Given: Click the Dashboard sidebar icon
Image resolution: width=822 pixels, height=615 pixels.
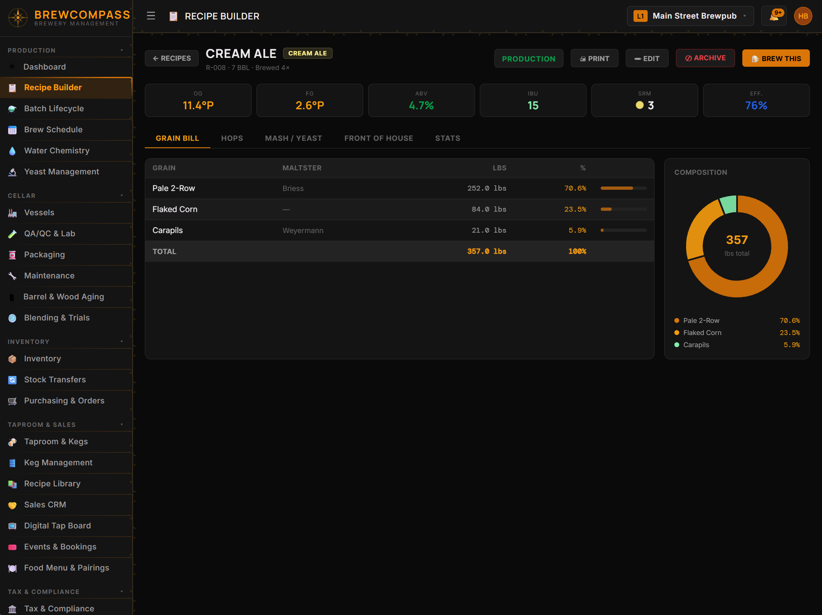Looking at the screenshot, I should click(12, 67).
